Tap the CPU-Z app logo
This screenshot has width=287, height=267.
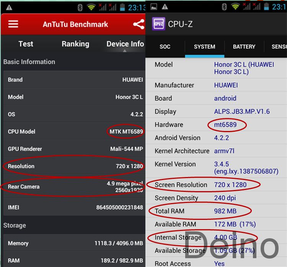tap(158, 24)
